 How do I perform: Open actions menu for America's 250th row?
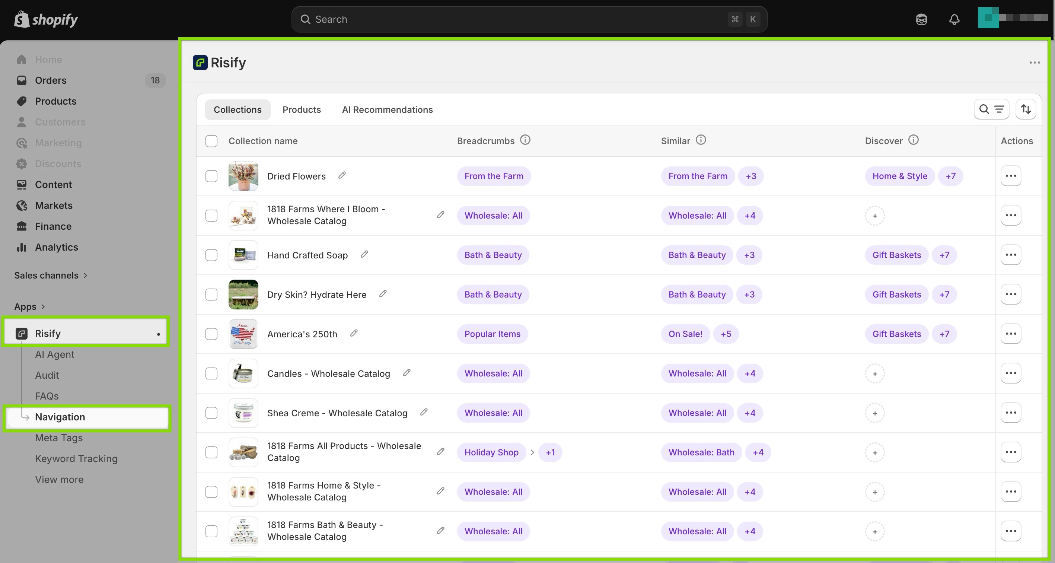[x=1011, y=334]
